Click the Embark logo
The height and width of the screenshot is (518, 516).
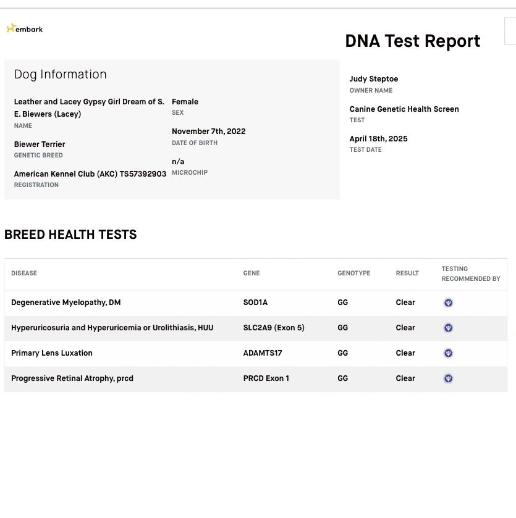(25, 28)
